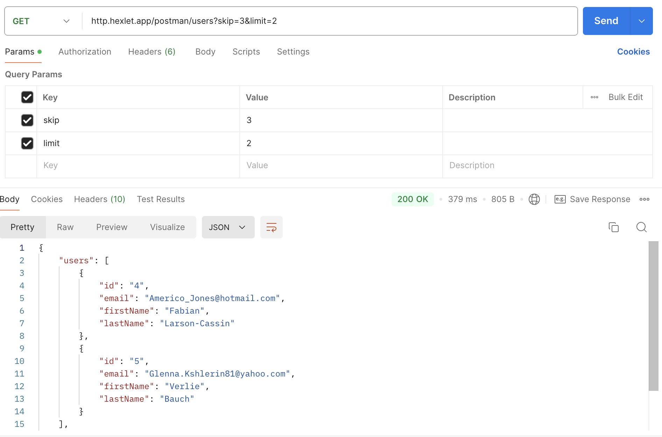
Task: Uncheck the skip parameter checkbox
Action: 27,120
